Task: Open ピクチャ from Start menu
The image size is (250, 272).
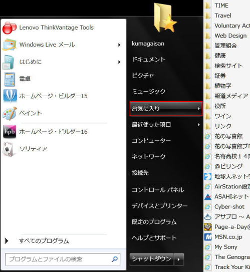Action: coord(143,76)
